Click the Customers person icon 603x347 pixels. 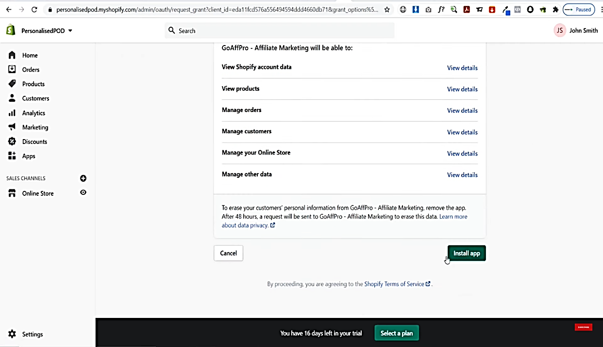click(12, 98)
